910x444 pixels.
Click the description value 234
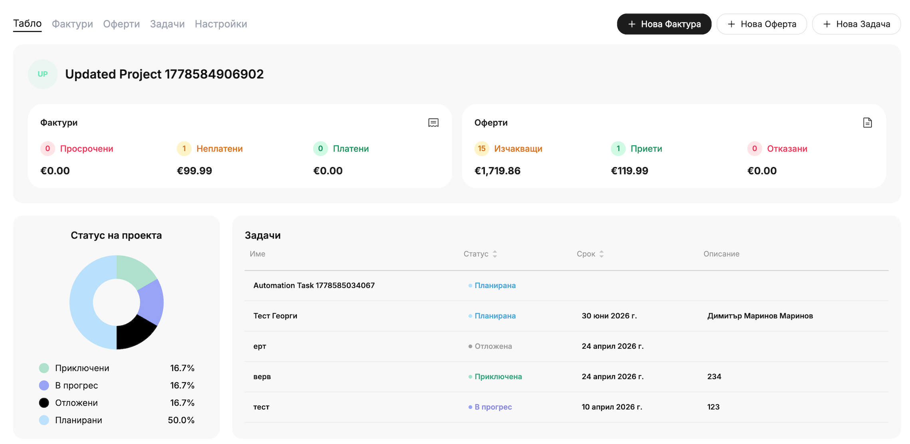pos(714,377)
